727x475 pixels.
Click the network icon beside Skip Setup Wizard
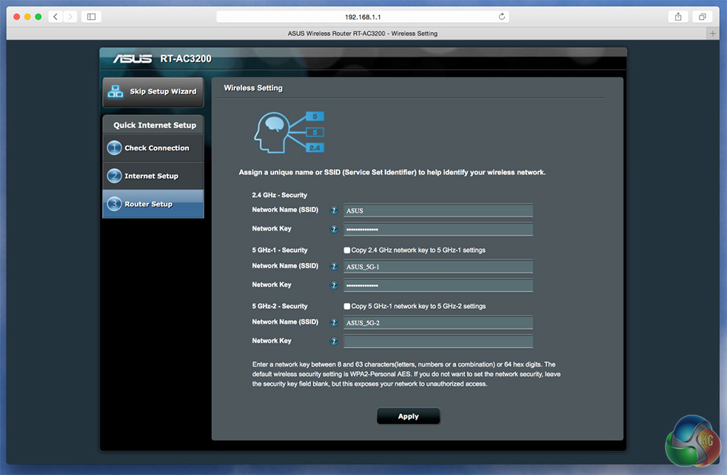116,92
